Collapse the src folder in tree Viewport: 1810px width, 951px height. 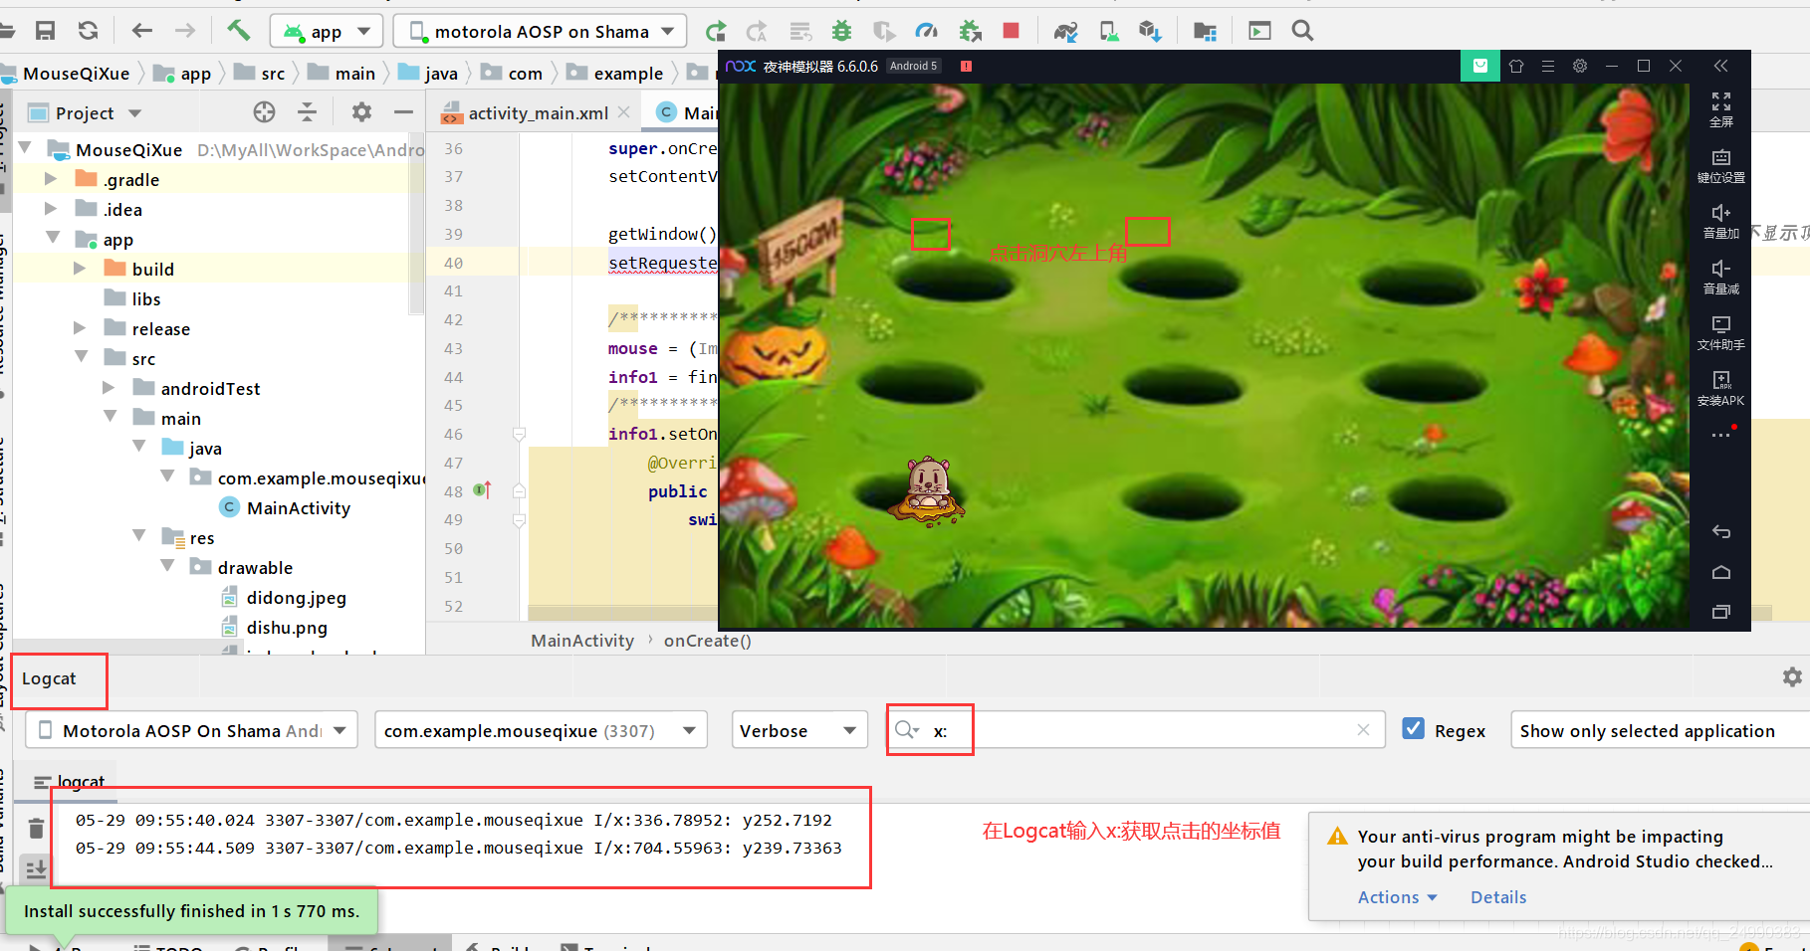(x=81, y=357)
